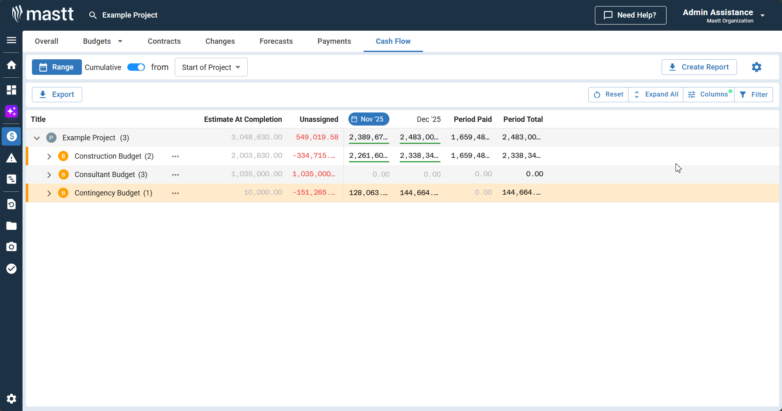782x411 pixels.
Task: Open the dashboard grid icon in sidebar
Action: [x=11, y=90]
